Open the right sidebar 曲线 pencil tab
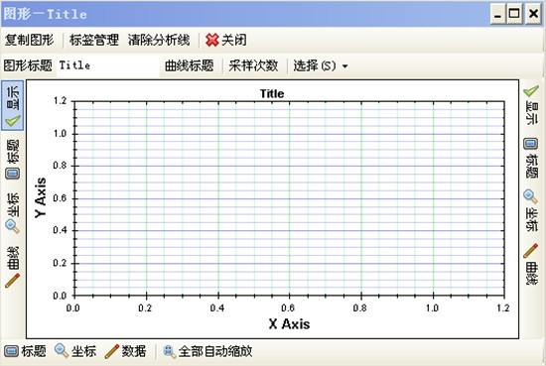 [x=531, y=264]
